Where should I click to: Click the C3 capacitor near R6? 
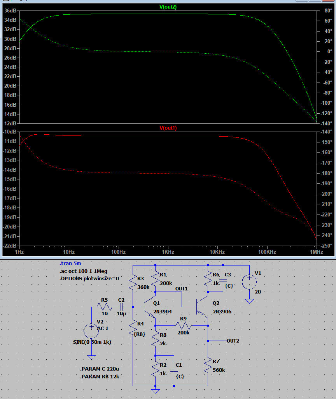click(x=223, y=280)
